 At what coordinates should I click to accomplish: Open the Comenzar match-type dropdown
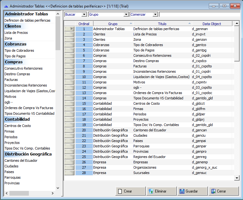pos(155,14)
